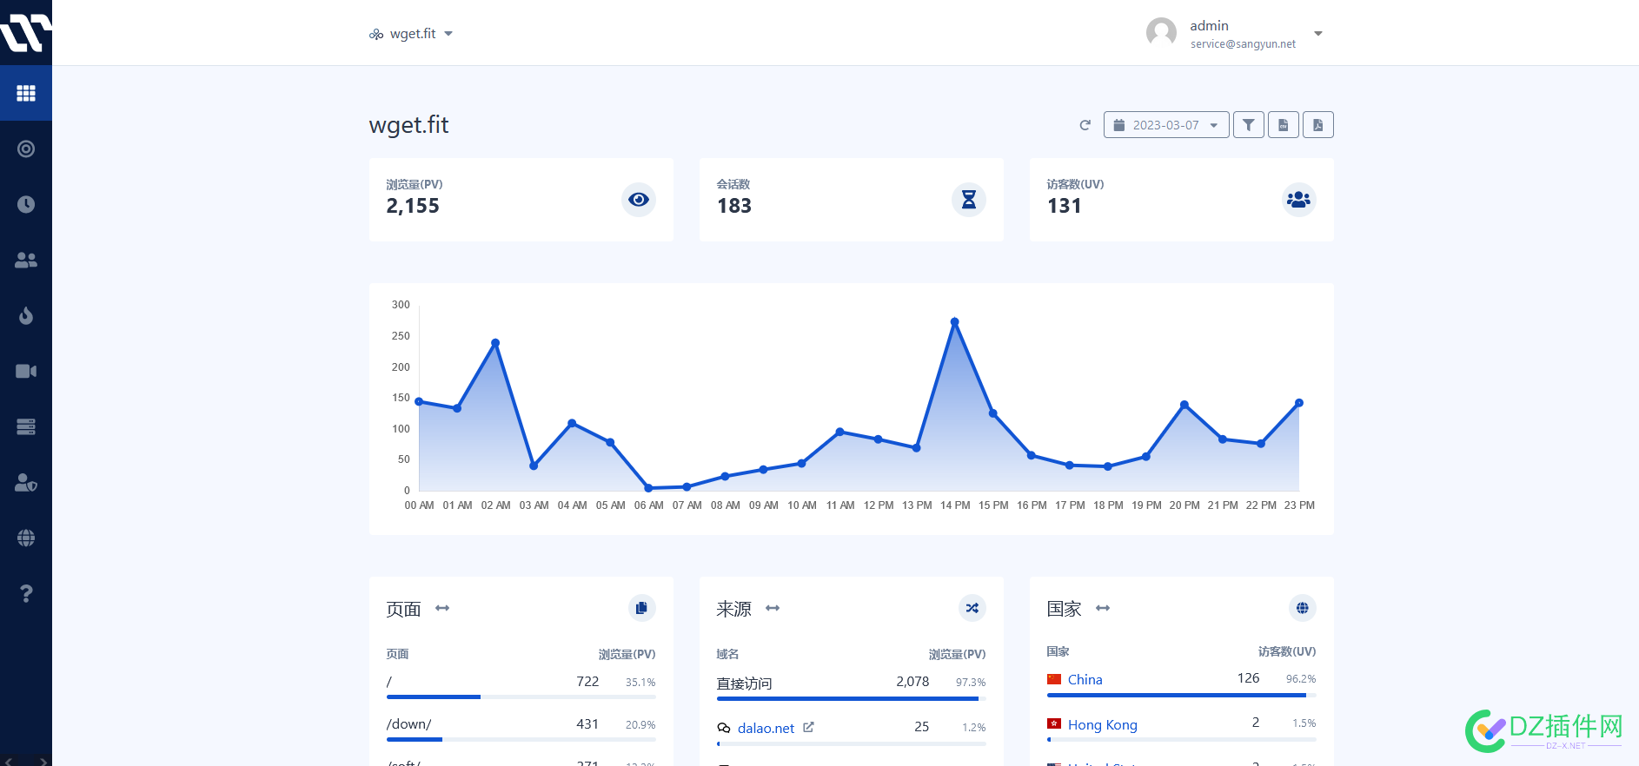Click the 会话数 183 card
Image resolution: width=1639 pixels, height=766 pixels.
click(x=851, y=200)
